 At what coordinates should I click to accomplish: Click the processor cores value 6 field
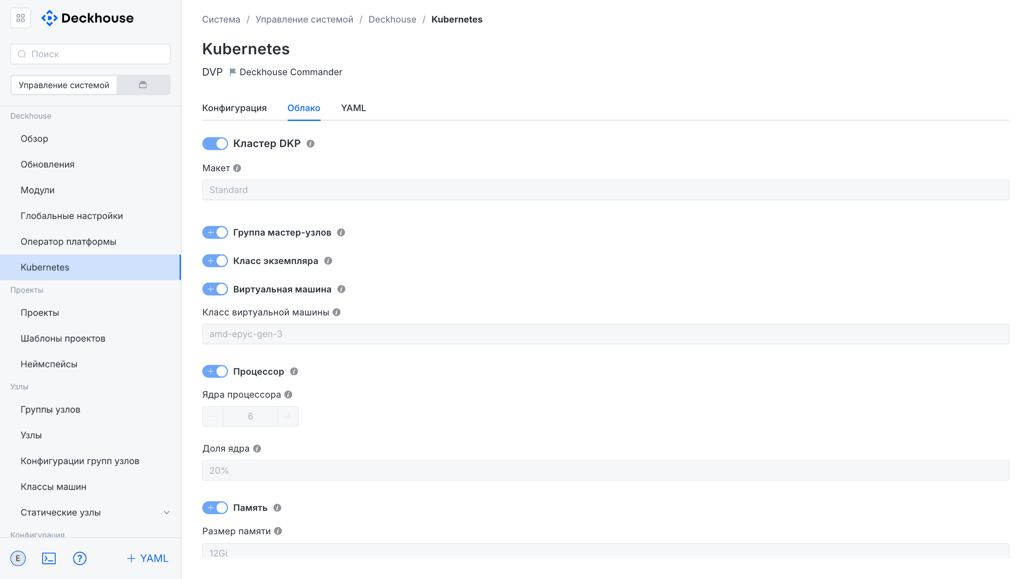[250, 416]
